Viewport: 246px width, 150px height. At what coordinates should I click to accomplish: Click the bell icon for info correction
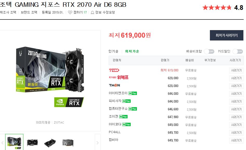pyautogui.click(x=92, y=12)
